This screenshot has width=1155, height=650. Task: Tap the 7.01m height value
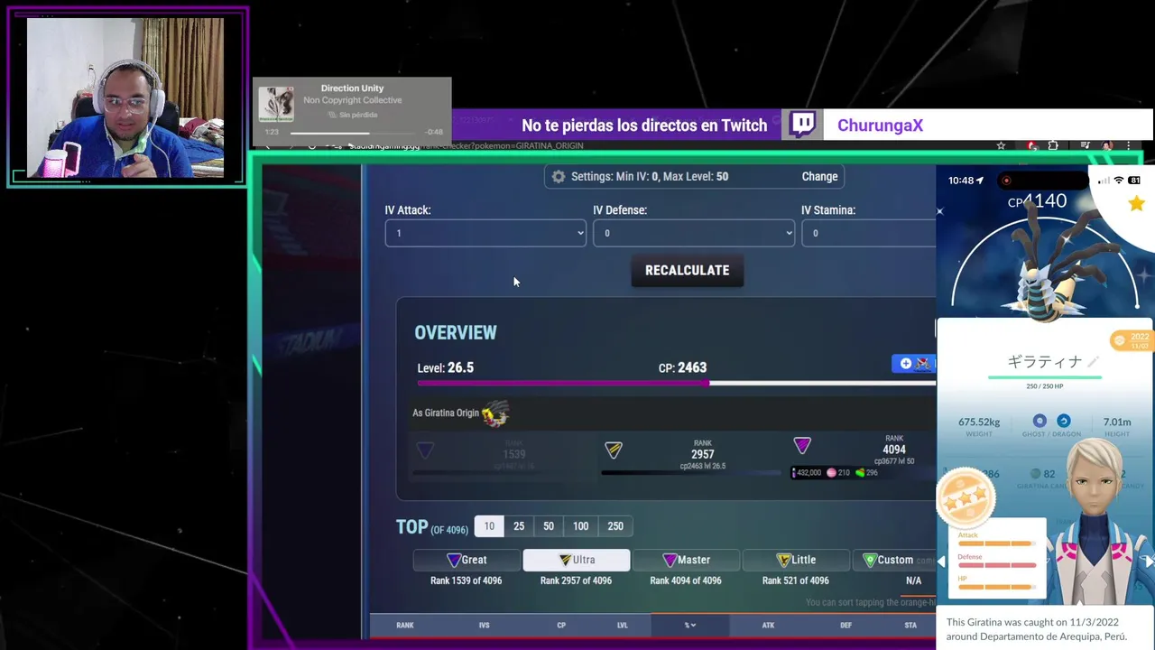(1117, 422)
